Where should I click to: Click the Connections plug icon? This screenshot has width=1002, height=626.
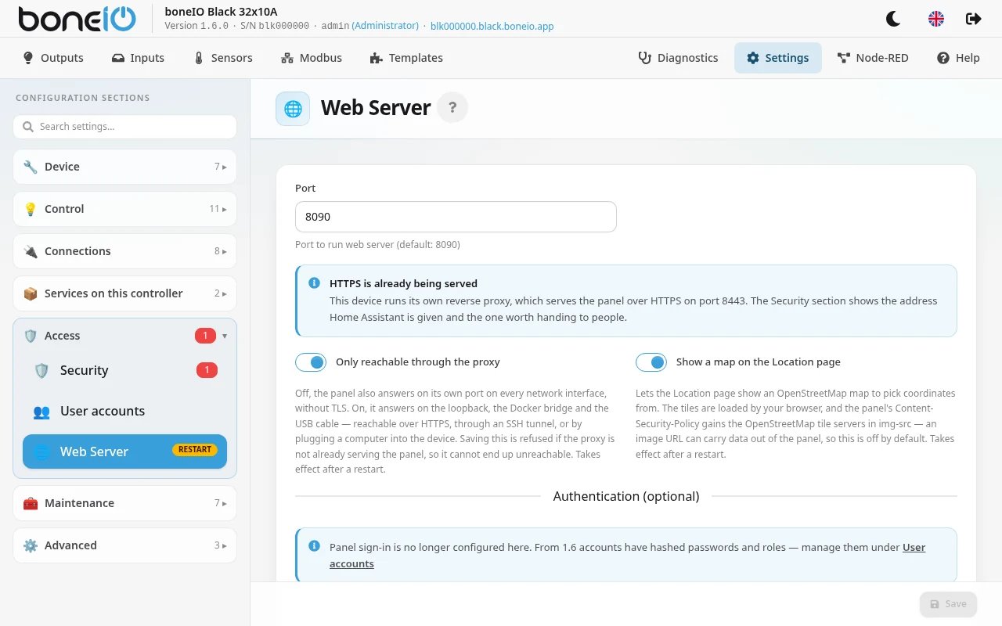tap(31, 251)
